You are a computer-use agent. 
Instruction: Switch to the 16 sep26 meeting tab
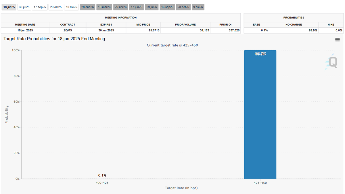point(167,7)
